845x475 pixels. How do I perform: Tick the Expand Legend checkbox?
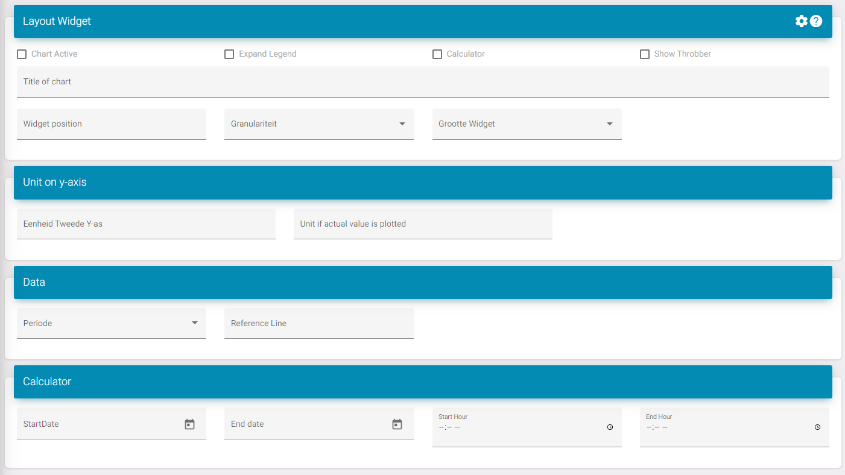pos(229,54)
